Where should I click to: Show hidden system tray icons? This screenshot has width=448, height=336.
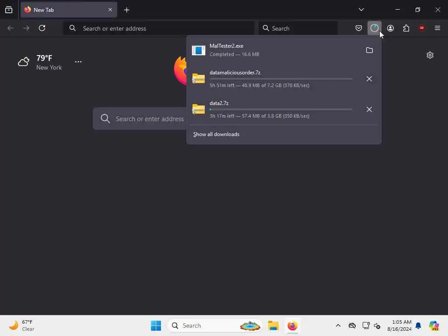(338, 325)
